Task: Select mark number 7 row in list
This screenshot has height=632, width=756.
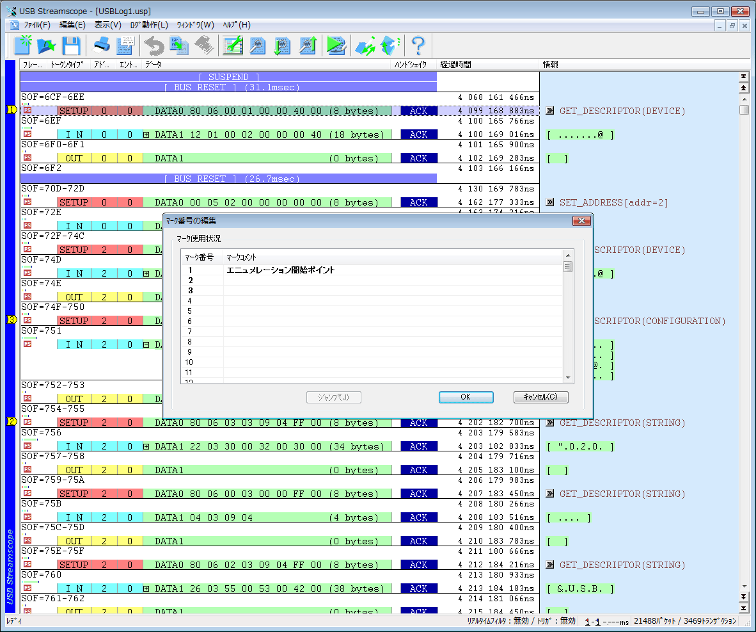Action: (371, 331)
